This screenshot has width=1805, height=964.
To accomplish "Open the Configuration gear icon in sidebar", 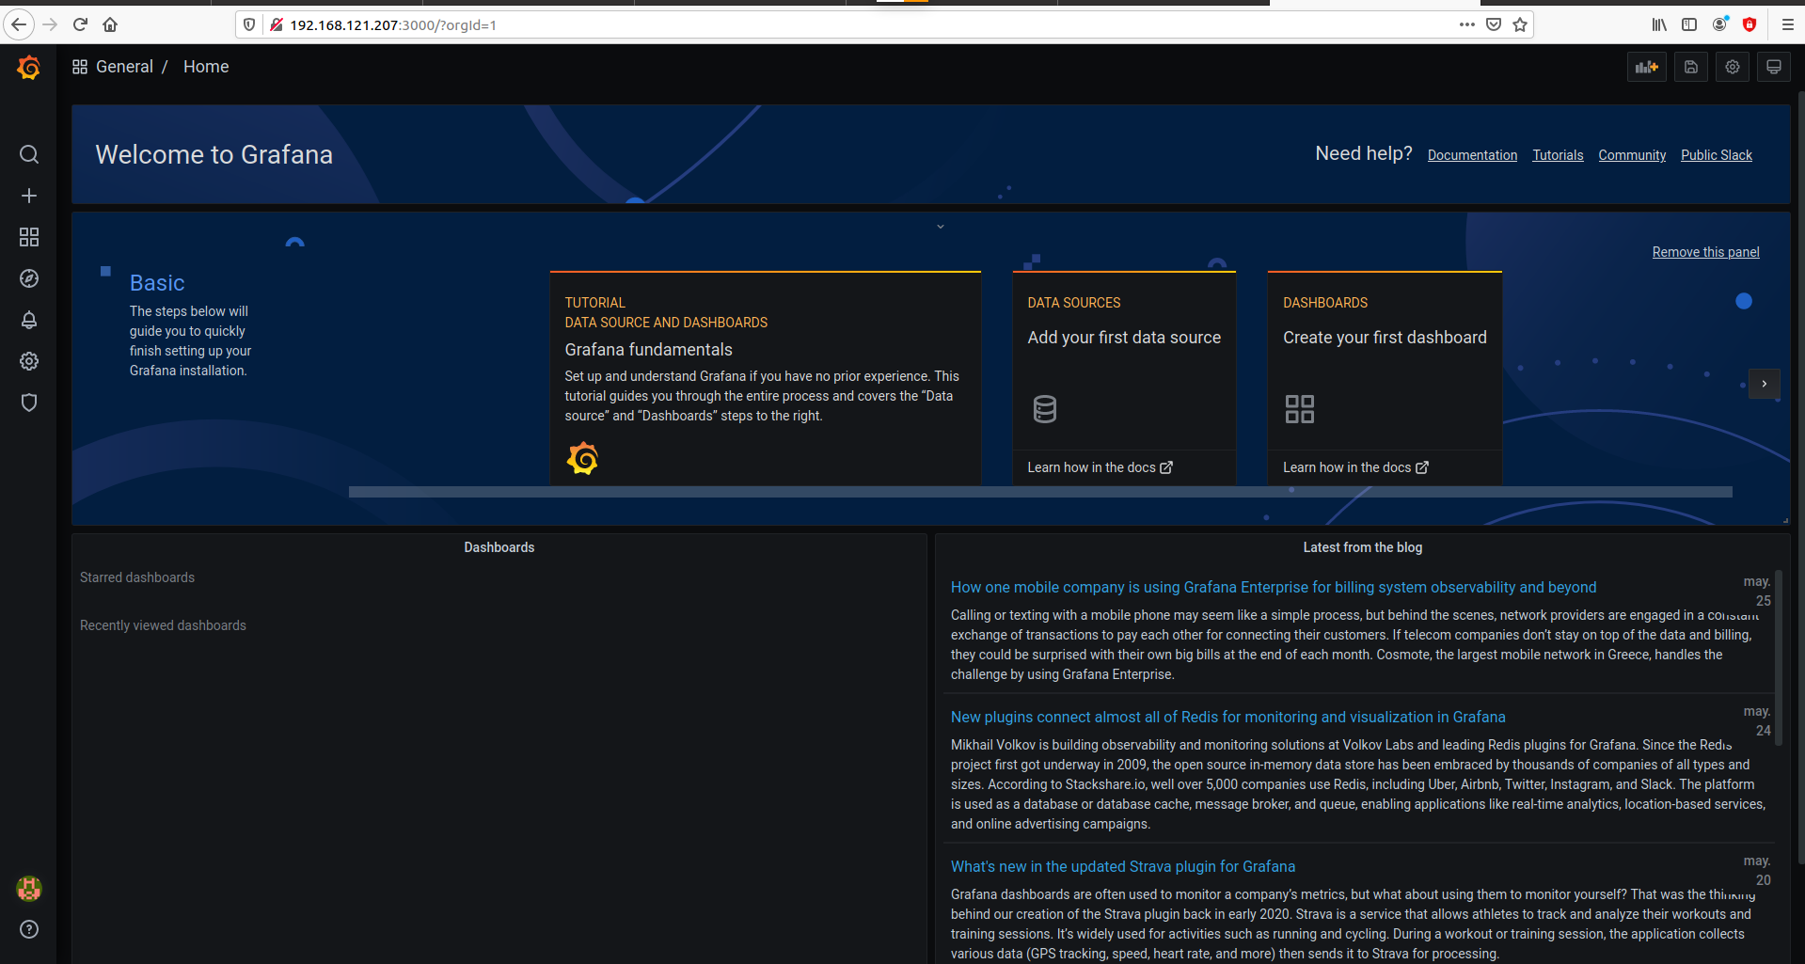I will click(x=29, y=361).
